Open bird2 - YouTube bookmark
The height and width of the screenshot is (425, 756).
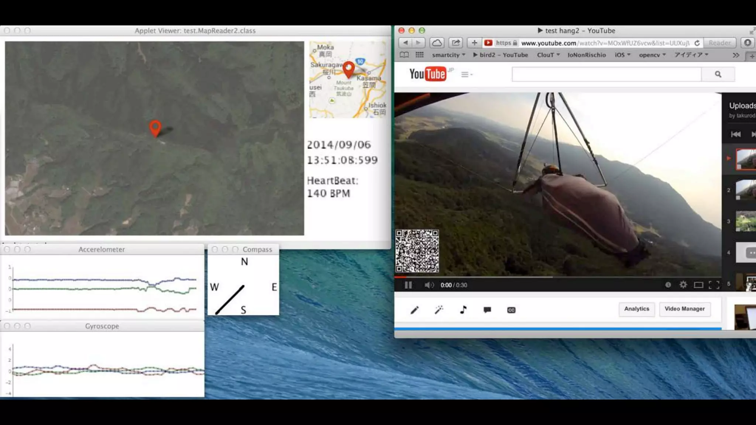(501, 55)
